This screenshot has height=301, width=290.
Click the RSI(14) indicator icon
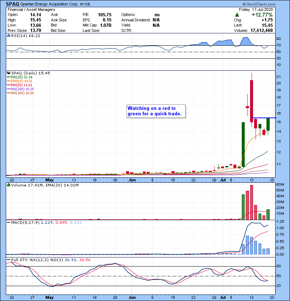click(x=8, y=36)
